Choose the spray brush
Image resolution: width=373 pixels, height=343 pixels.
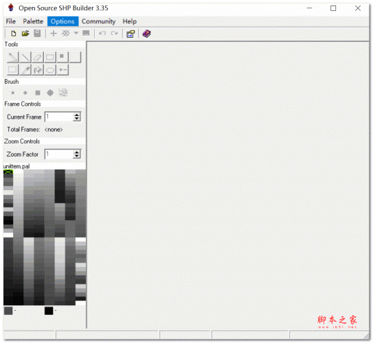pos(63,93)
